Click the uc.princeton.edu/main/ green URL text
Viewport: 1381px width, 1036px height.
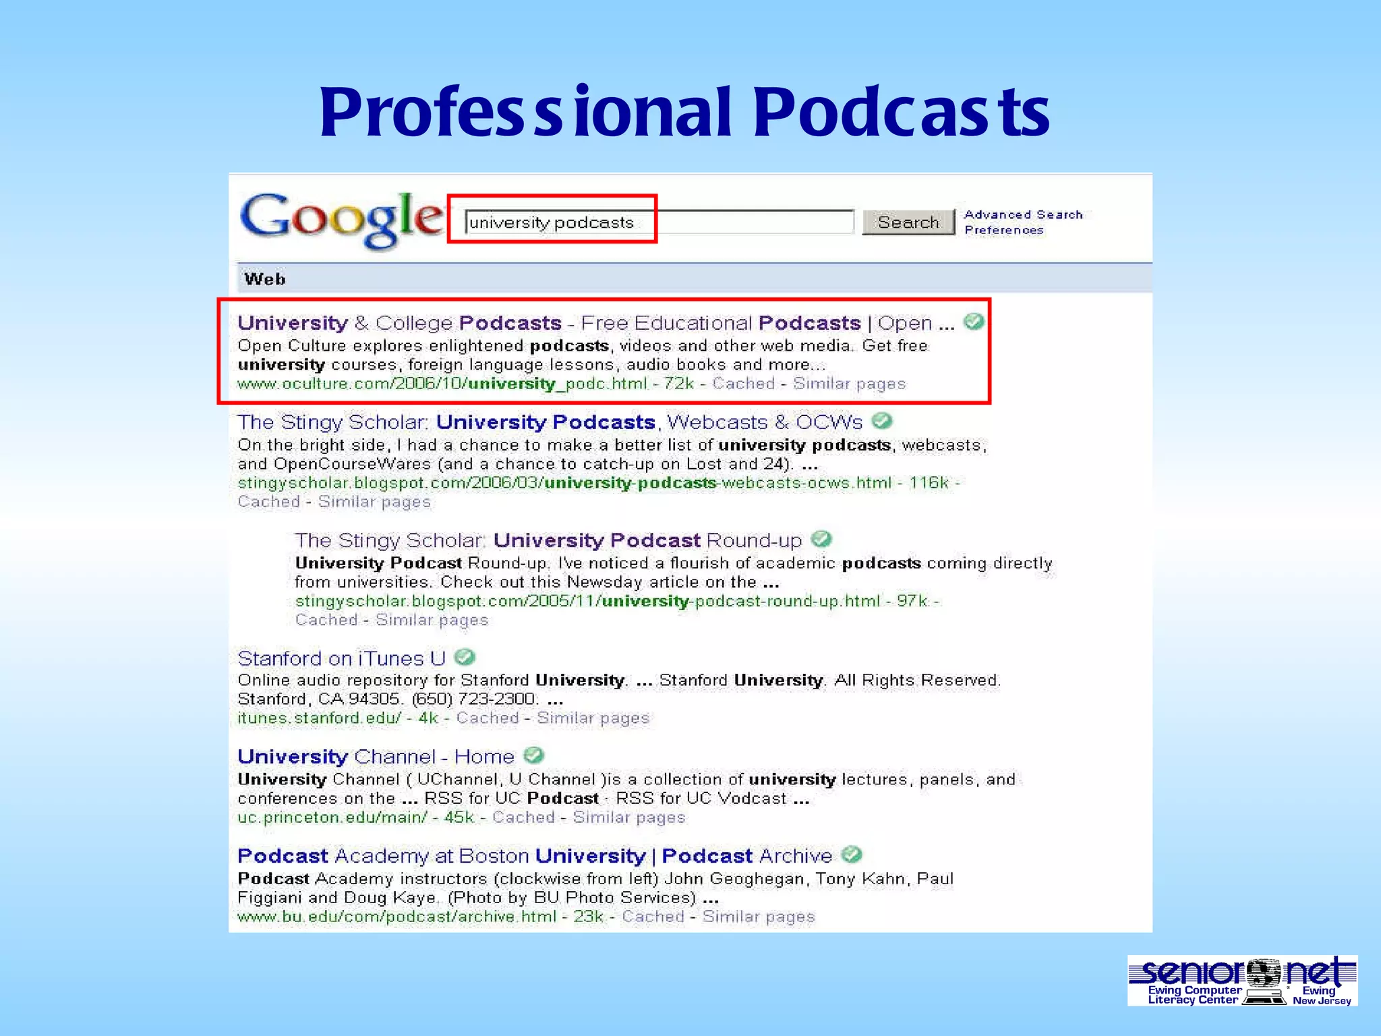[332, 817]
